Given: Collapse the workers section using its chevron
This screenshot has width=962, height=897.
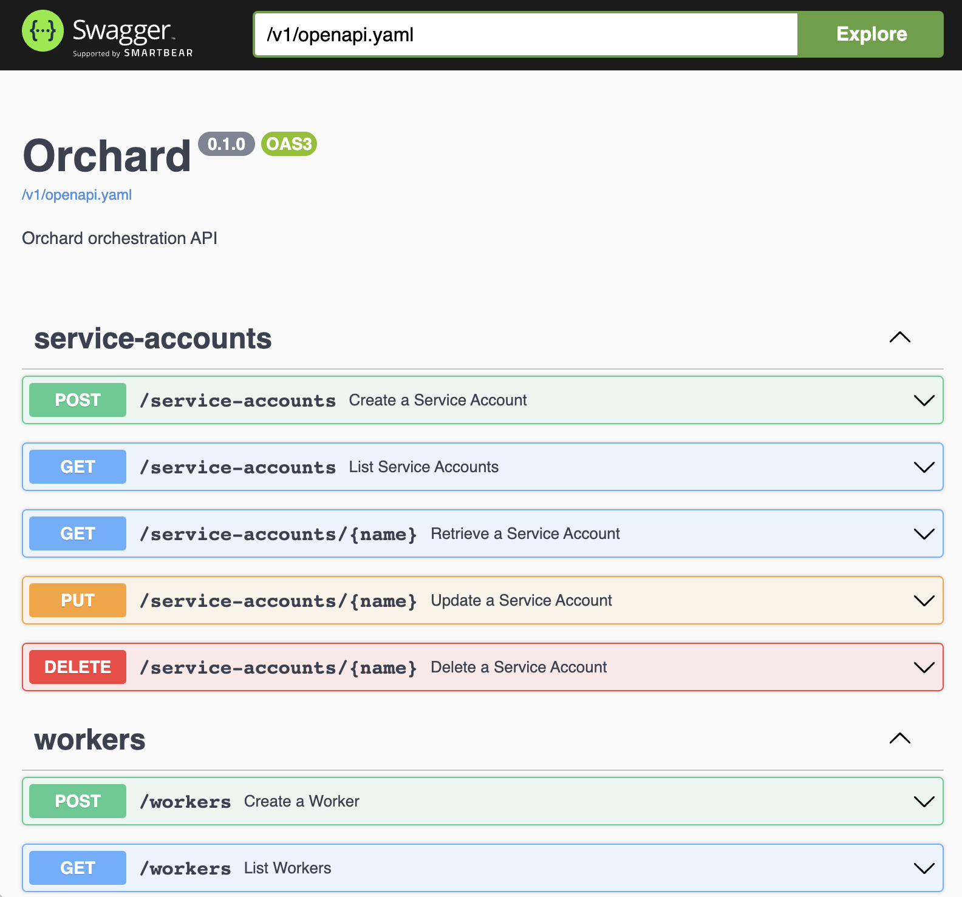Looking at the screenshot, I should 900,739.
